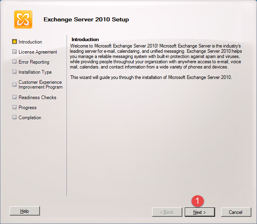Screen dimensions: 257x224
Task: Select the Error Reporting step label
Action: click(34, 62)
